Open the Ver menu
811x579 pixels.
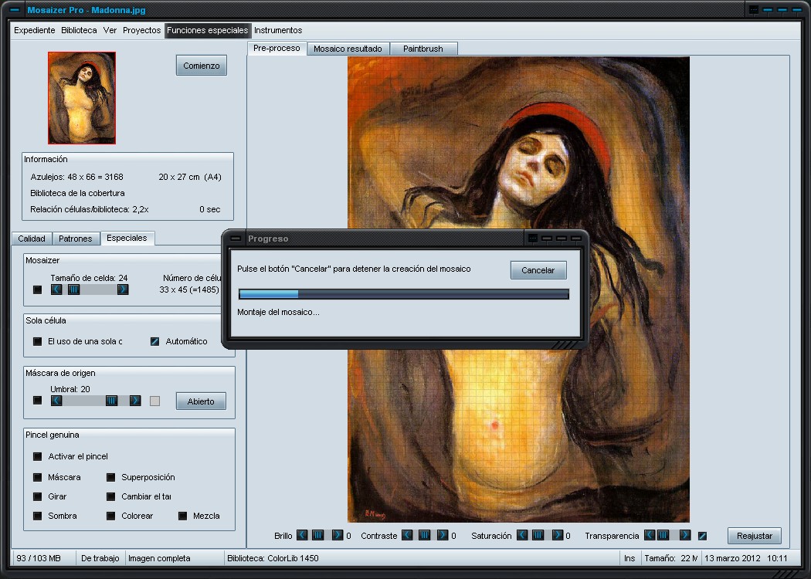click(110, 30)
